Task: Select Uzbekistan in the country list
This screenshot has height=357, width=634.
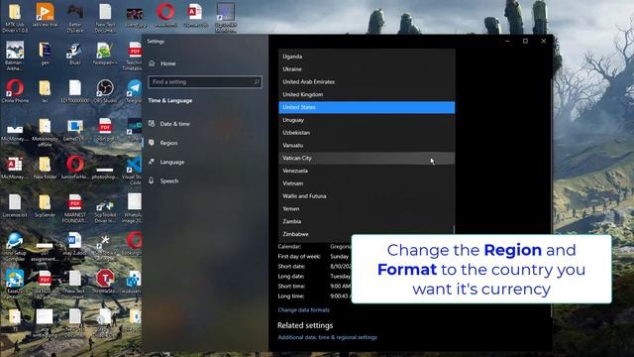Action: pyautogui.click(x=367, y=132)
